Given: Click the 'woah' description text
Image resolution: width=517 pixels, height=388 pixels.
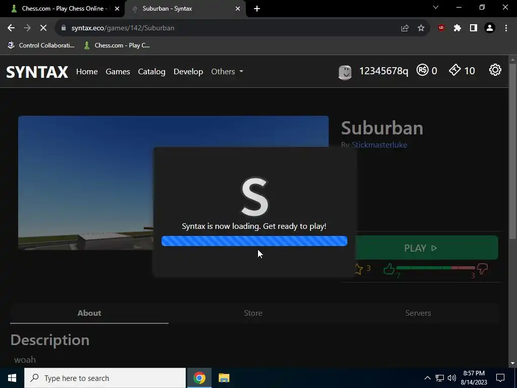Looking at the screenshot, I should click(x=25, y=360).
